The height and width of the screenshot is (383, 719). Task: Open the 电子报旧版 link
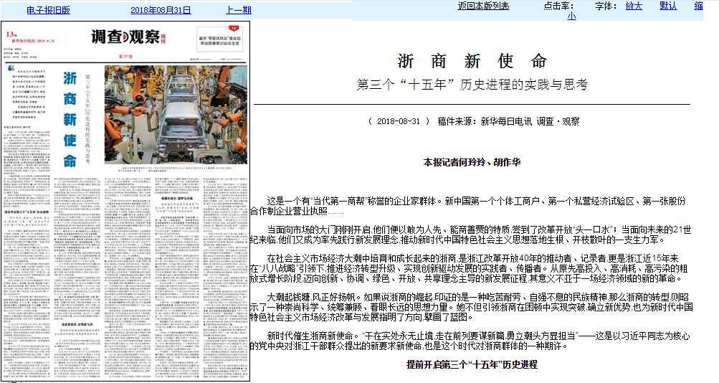pyautogui.click(x=48, y=10)
